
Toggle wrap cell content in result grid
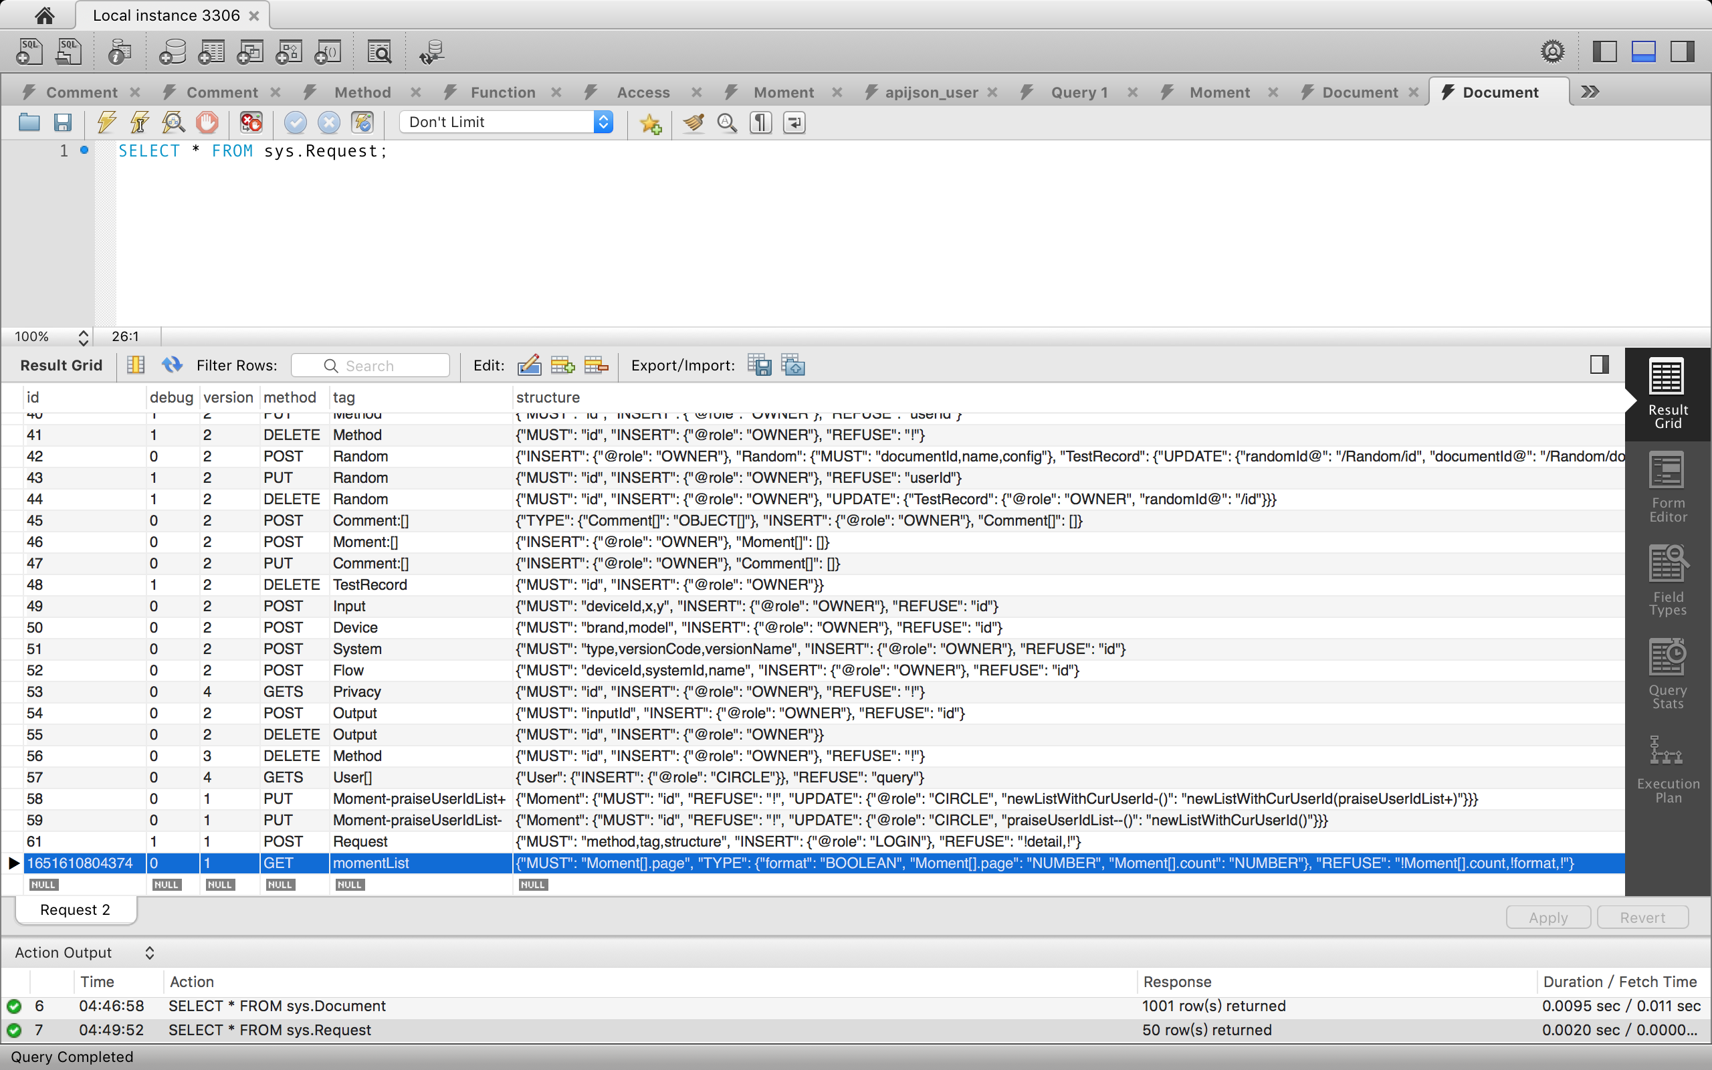tap(136, 365)
